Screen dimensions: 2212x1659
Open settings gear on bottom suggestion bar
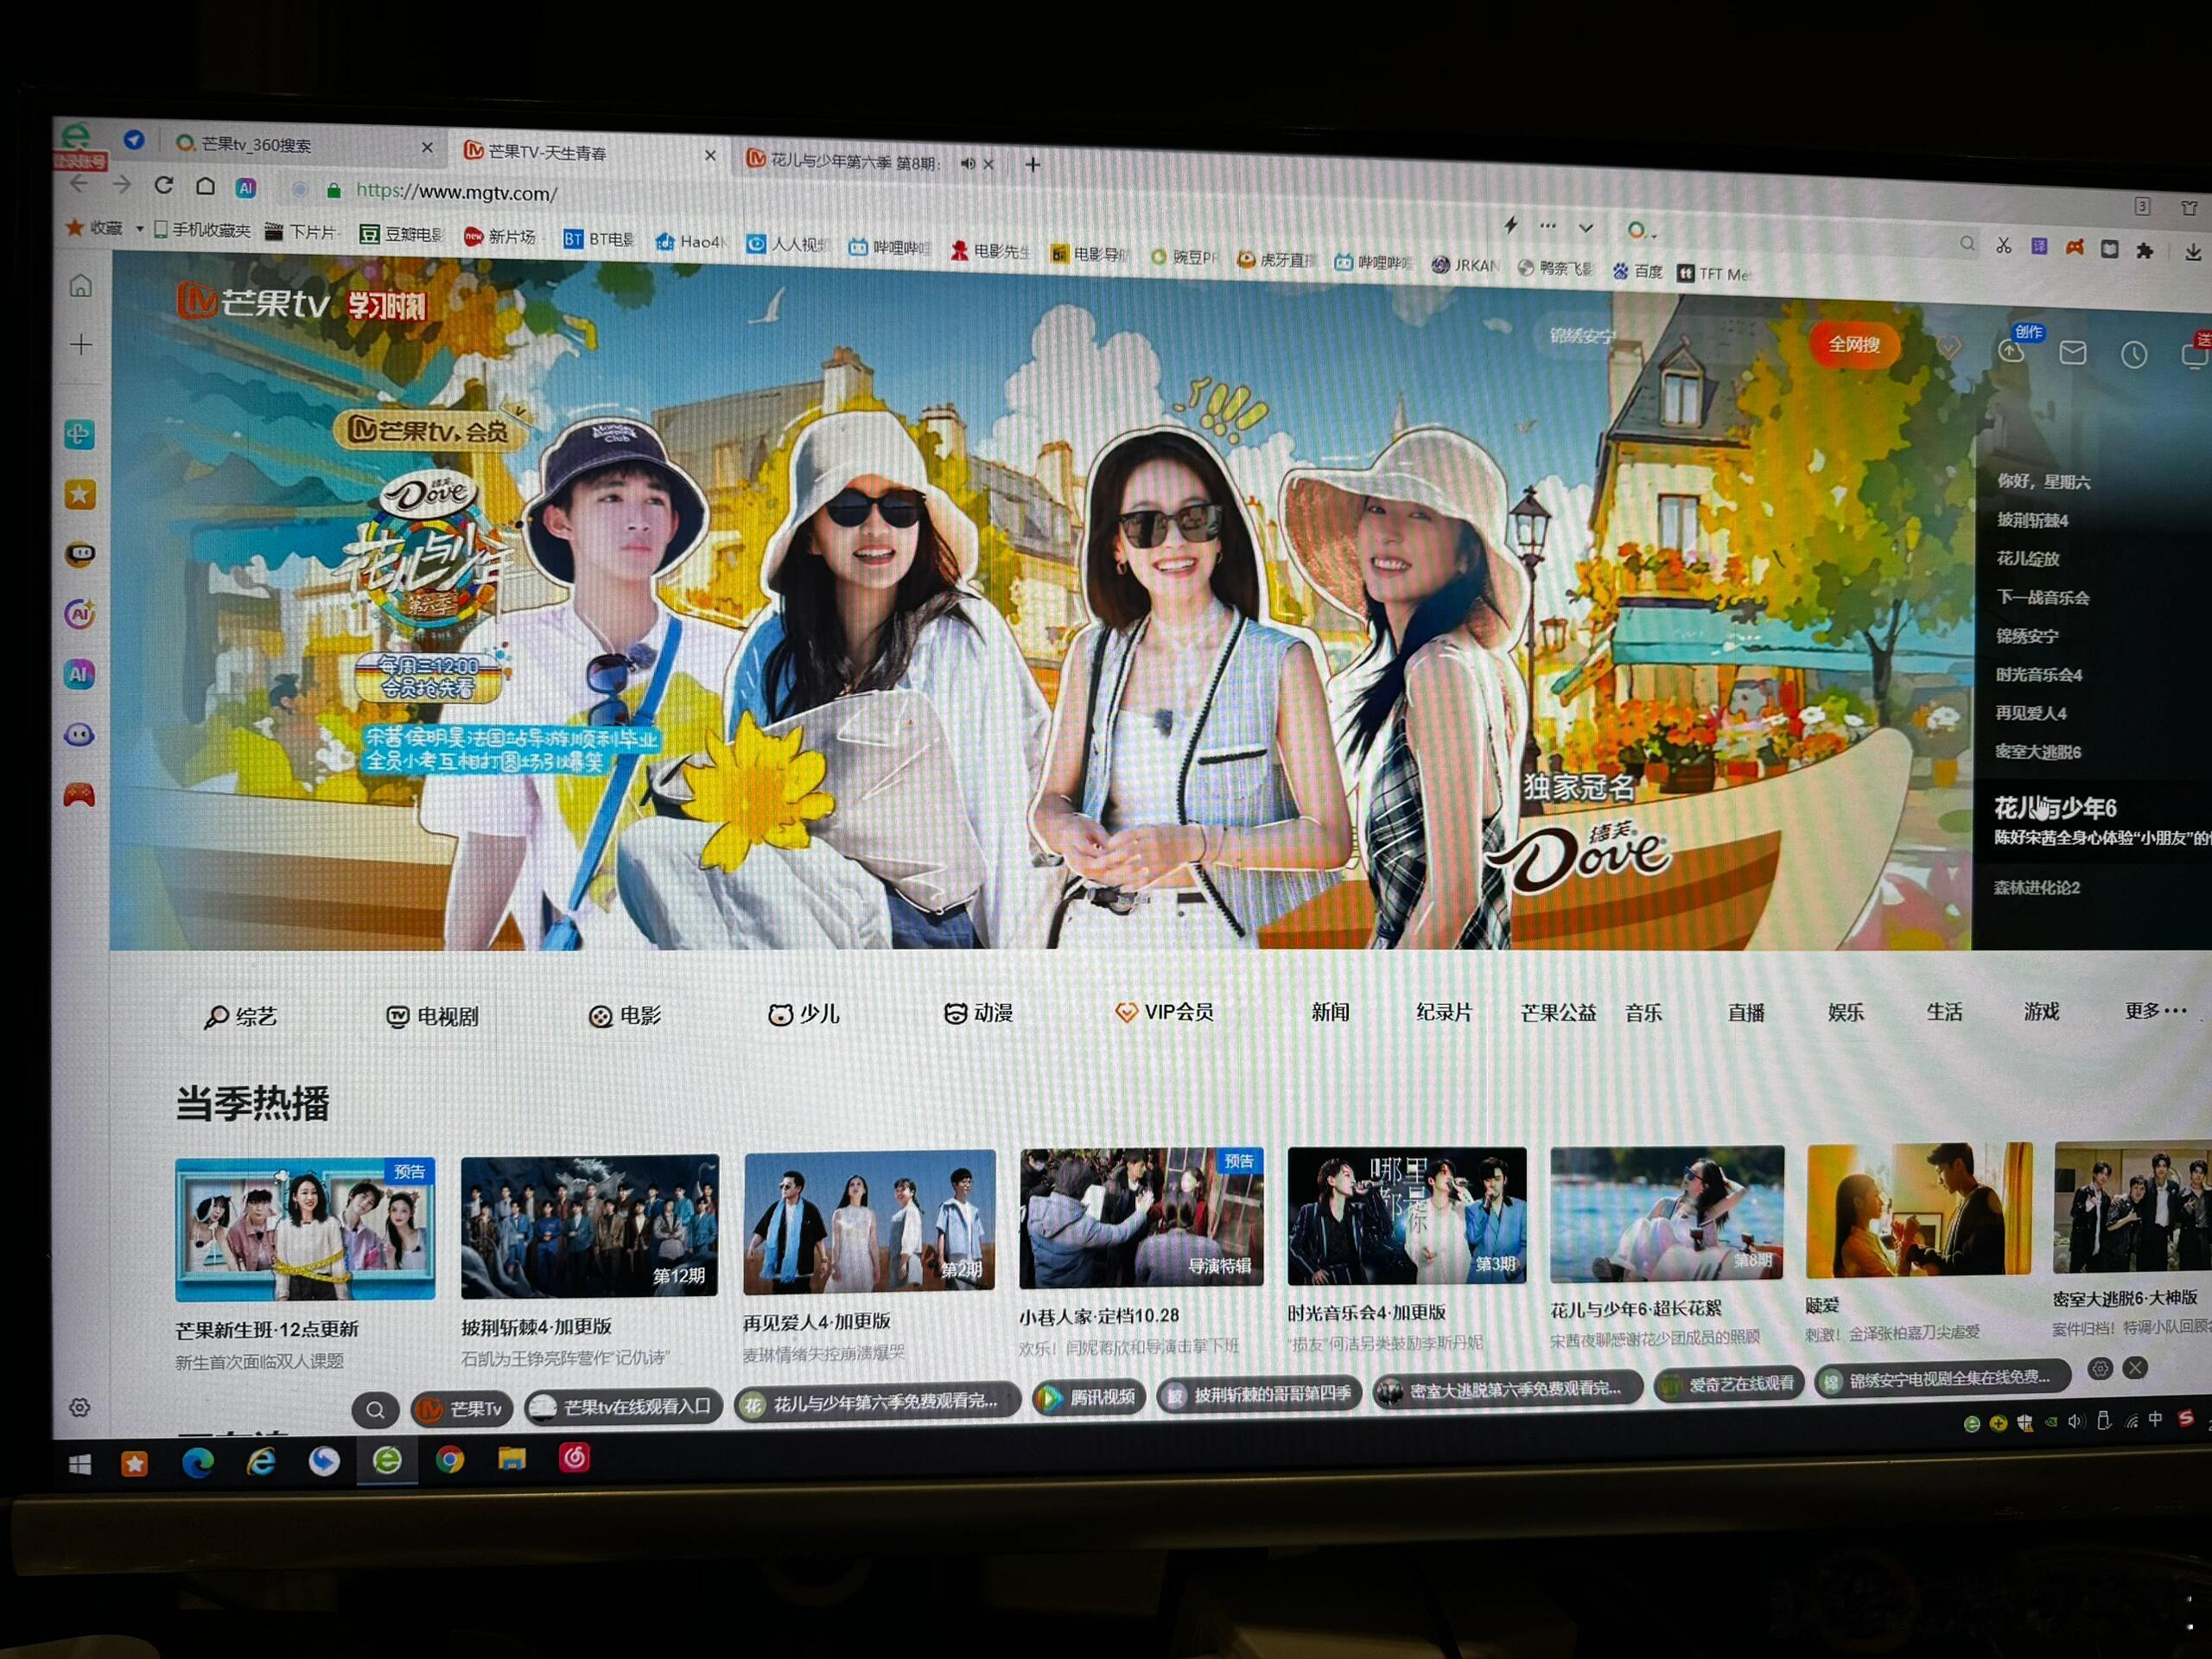tap(2099, 1368)
